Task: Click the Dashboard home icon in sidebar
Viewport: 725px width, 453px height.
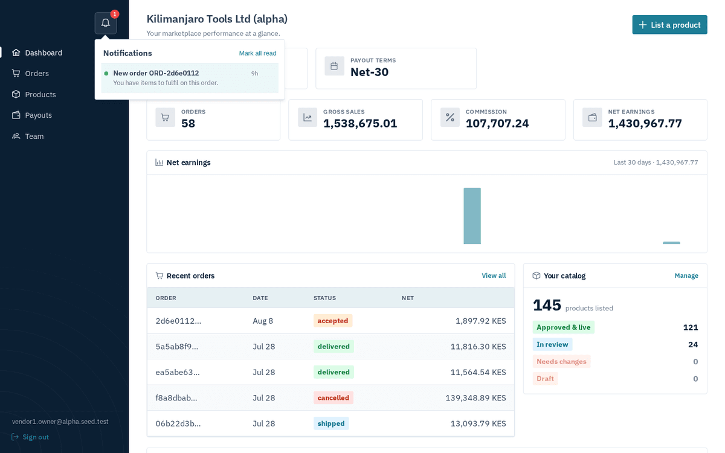Action: pos(16,53)
